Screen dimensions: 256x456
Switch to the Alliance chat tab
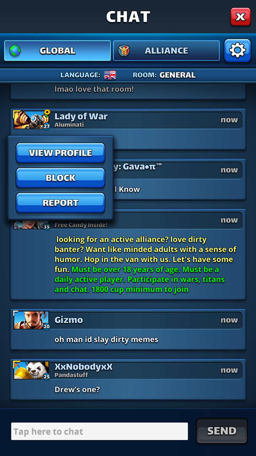166,51
